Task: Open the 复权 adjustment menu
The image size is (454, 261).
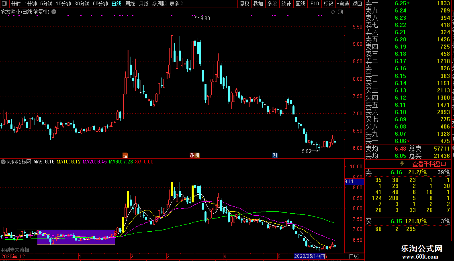Action: (244, 4)
